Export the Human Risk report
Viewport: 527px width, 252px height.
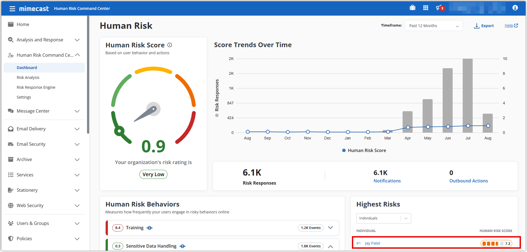484,26
